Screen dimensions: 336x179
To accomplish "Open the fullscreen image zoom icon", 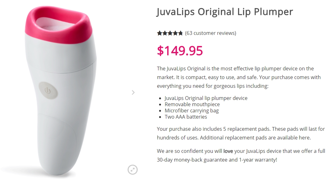I will tap(133, 170).
